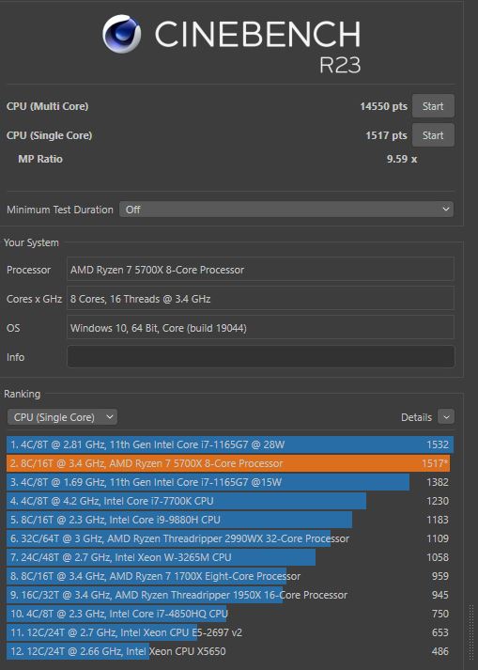Click the MP Ratio 9.59 x value
This screenshot has height=670, width=478.
pyautogui.click(x=402, y=159)
